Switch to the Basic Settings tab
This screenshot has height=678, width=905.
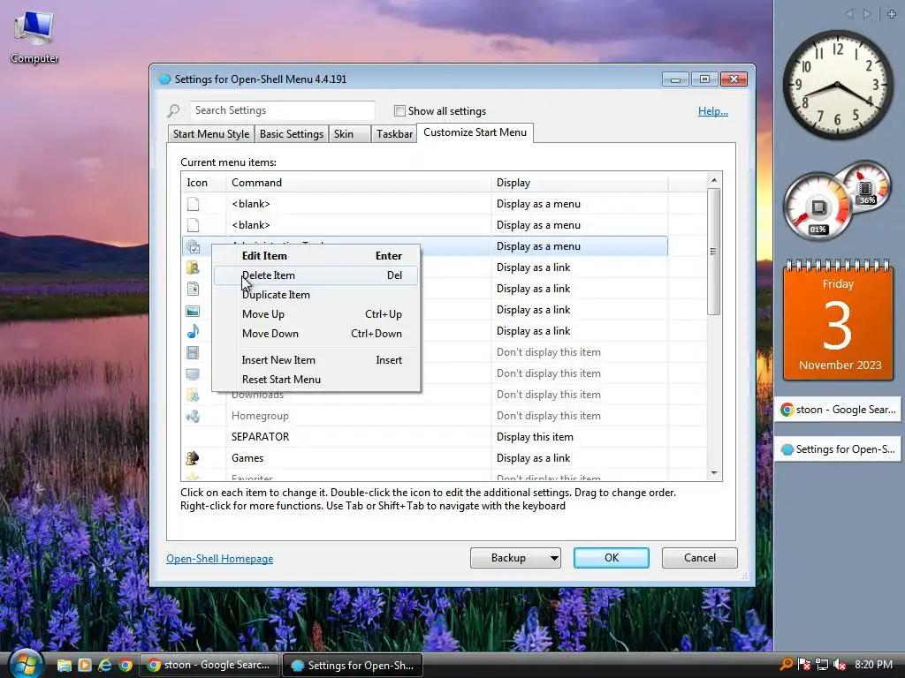click(292, 134)
